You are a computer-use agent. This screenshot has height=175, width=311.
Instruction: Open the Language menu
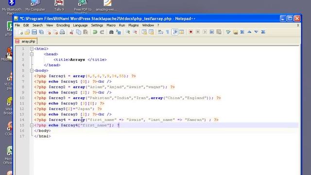80,25
